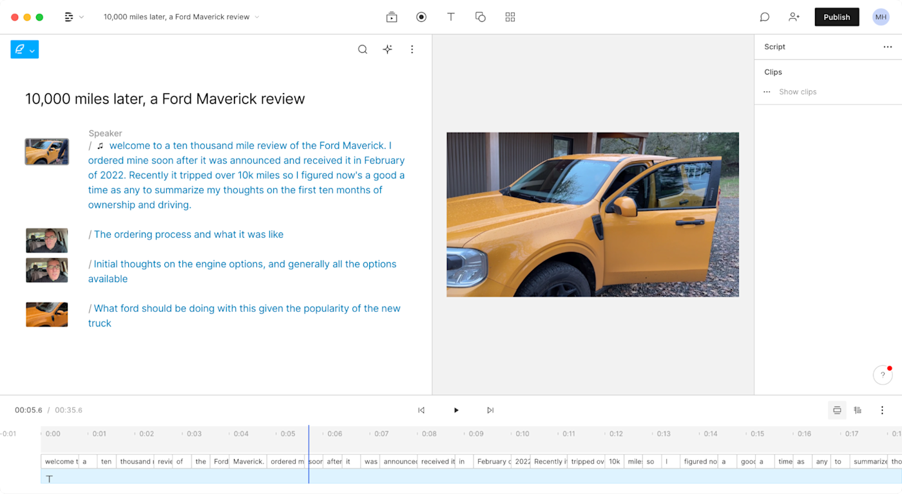This screenshot has width=902, height=494.
Task: Open the Script panel options menu
Action: coord(887,47)
